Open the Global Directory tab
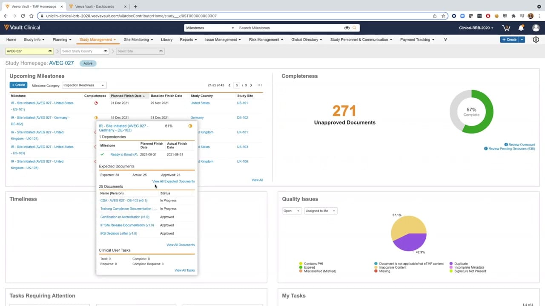This screenshot has height=306, width=545. [x=307, y=40]
